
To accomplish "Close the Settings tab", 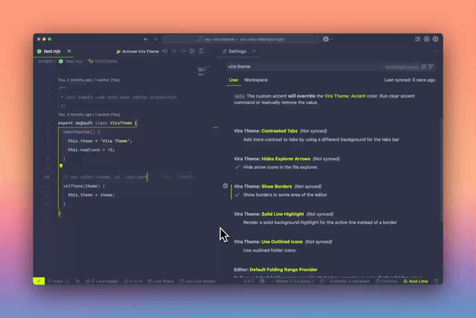I will pos(254,51).
